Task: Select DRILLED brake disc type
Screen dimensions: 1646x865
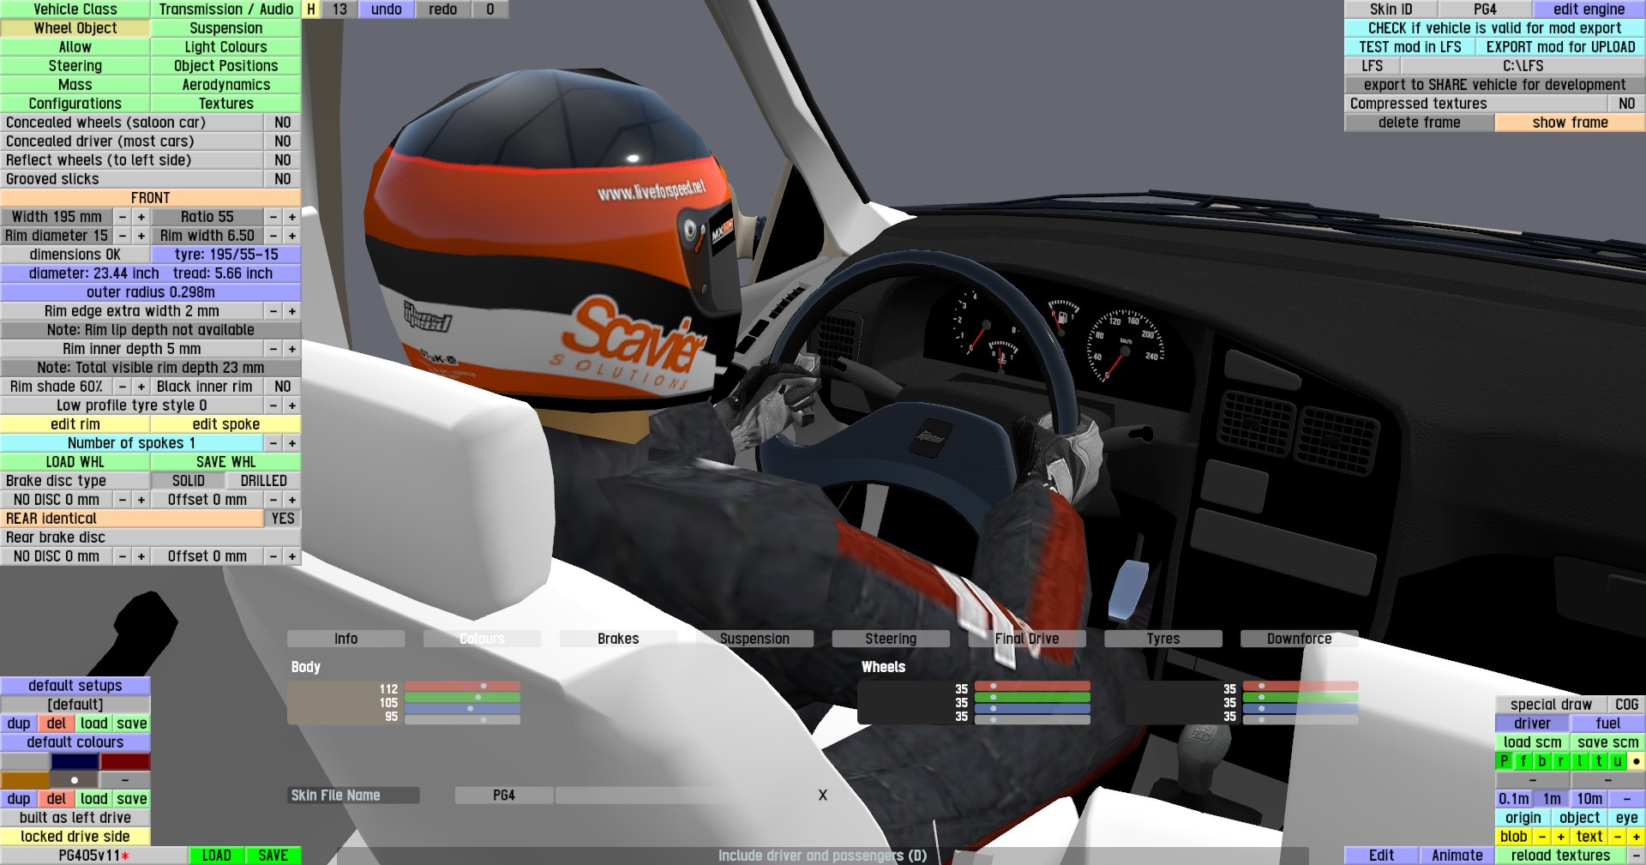Action: point(264,481)
